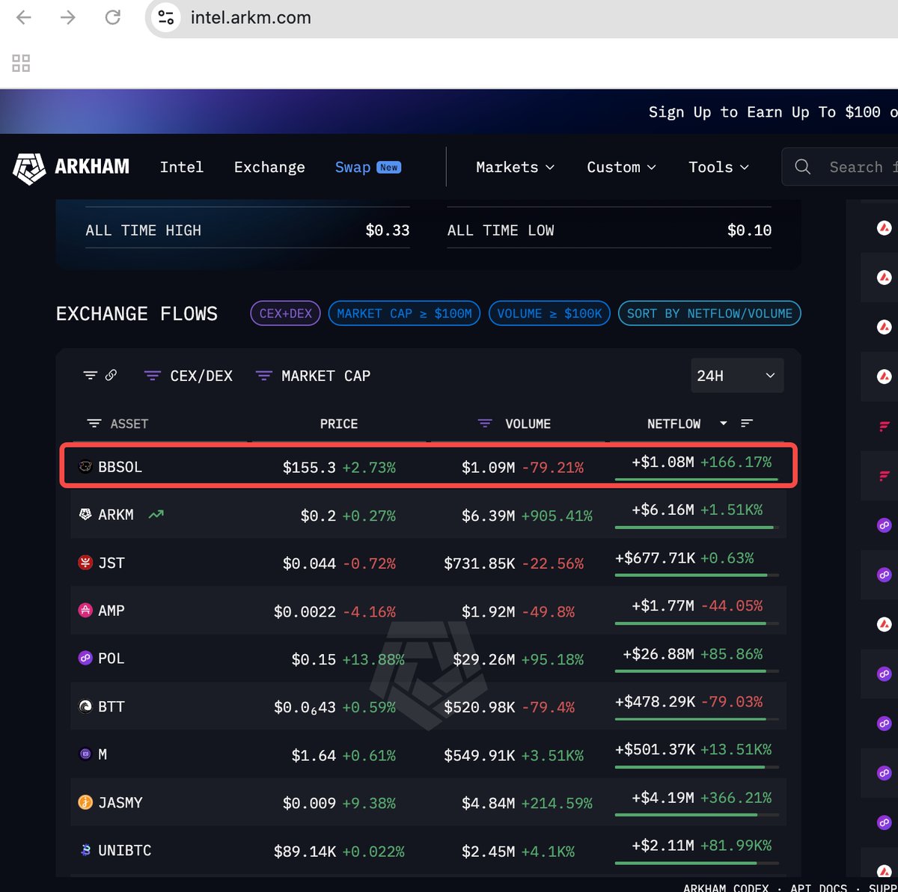Open the 24H timeframe dropdown
This screenshot has width=898, height=892.
737,376
